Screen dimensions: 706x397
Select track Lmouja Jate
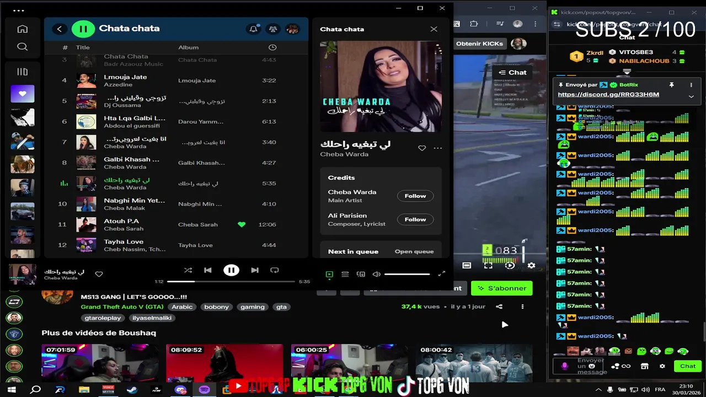pyautogui.click(x=176, y=81)
